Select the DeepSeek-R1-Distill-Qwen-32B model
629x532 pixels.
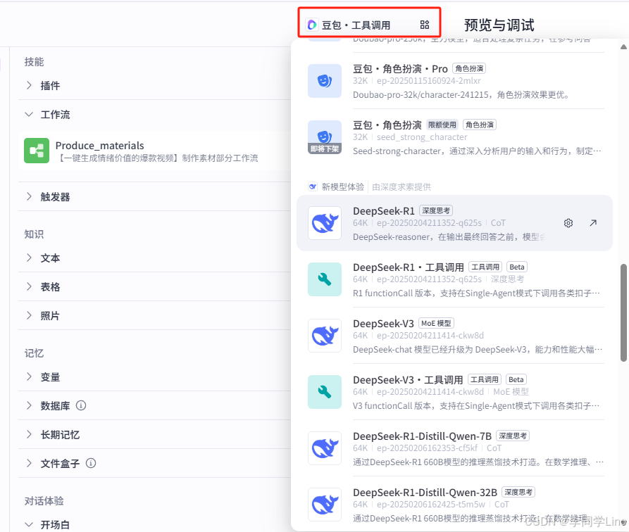point(454,505)
